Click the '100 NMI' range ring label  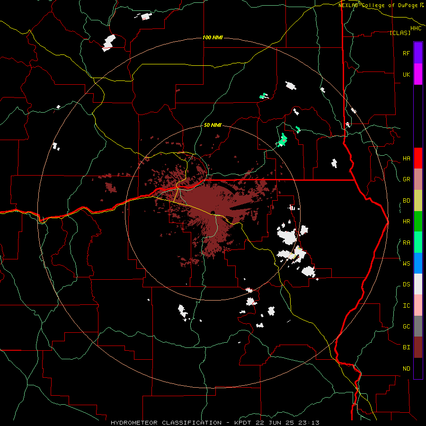pos(213,37)
